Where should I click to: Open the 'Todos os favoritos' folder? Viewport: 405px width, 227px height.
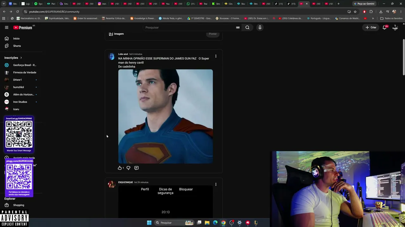pos(391,18)
